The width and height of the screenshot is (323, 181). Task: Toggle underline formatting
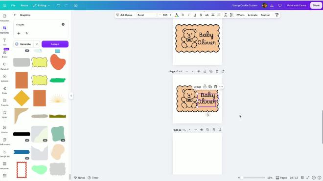[195, 15]
